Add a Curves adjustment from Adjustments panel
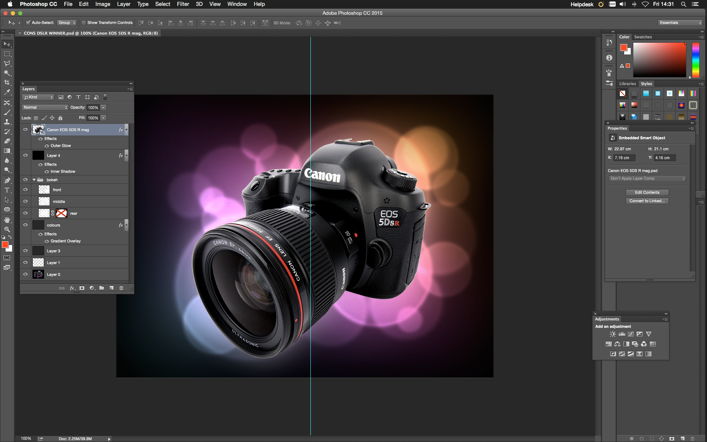 631,334
